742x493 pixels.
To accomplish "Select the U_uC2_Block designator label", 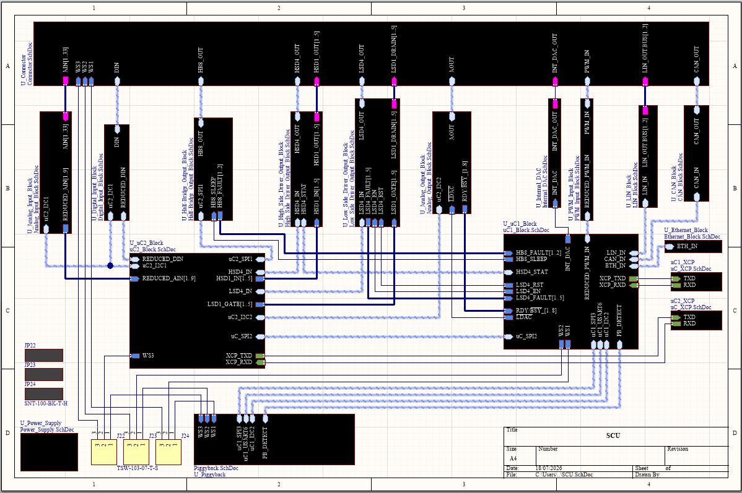I will 147,243.
